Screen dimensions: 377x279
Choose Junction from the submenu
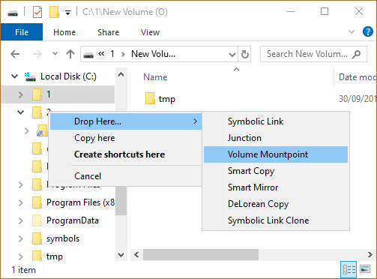coord(276,138)
